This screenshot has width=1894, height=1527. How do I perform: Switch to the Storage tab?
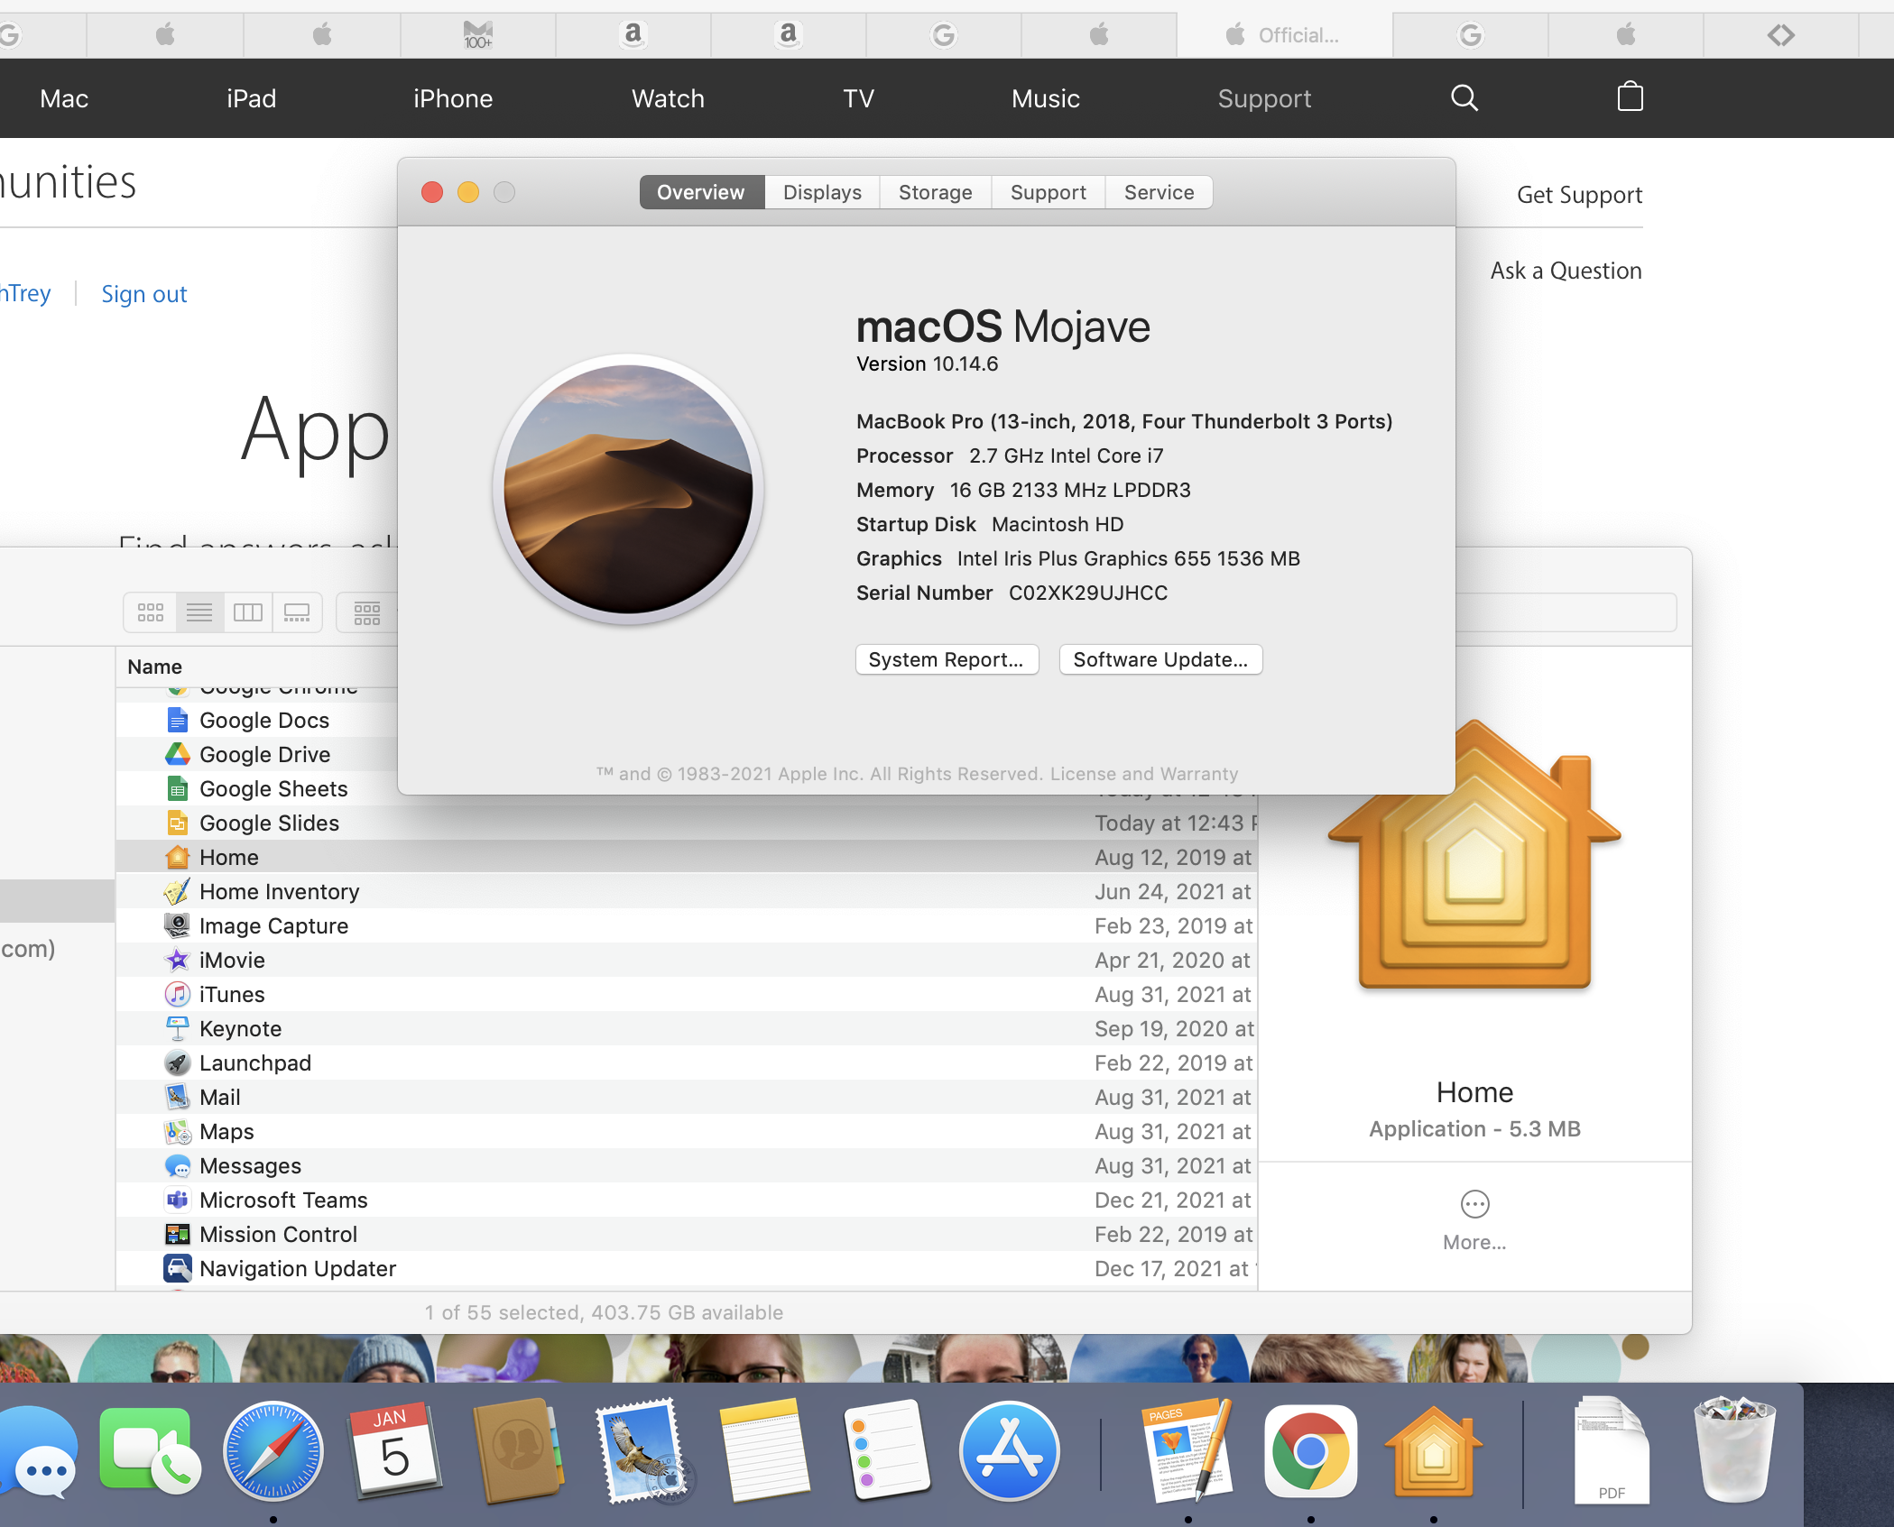[x=935, y=192]
